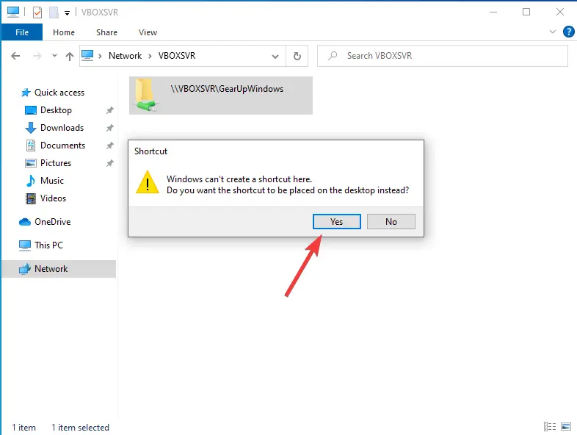Image resolution: width=577 pixels, height=435 pixels.
Task: Switch to large icons view in status bar
Action: (x=566, y=426)
